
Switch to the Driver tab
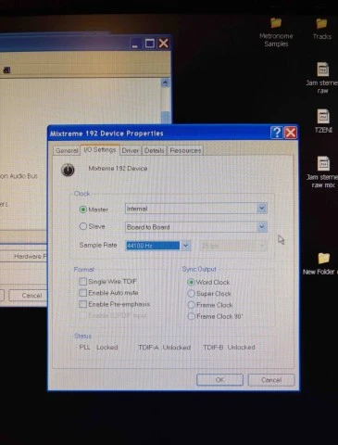(131, 150)
